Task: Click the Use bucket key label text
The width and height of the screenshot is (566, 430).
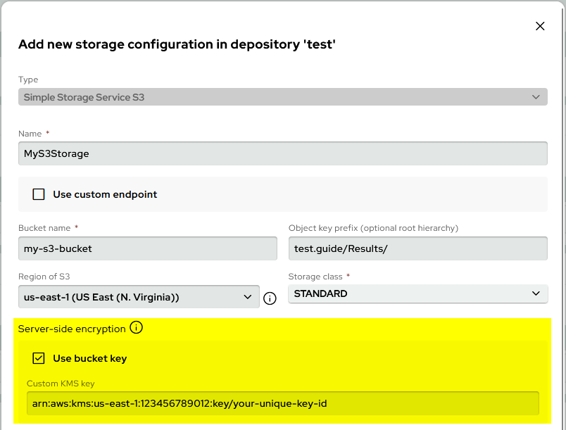Action: (x=88, y=358)
